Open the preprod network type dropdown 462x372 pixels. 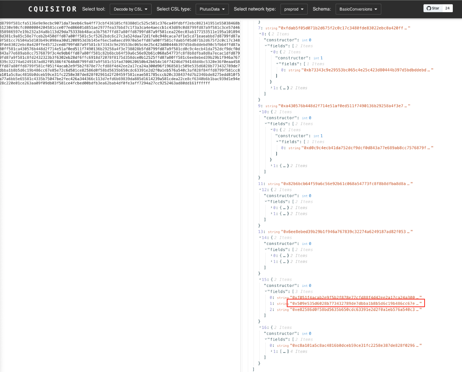point(294,9)
